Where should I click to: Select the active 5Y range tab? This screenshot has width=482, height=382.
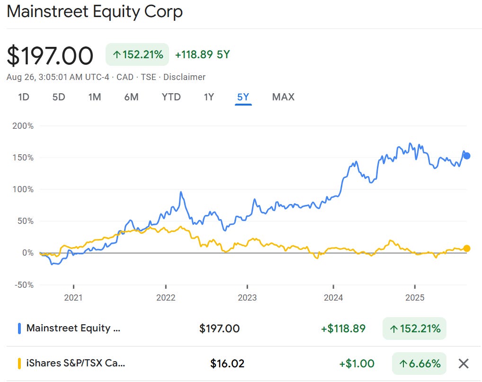[243, 97]
